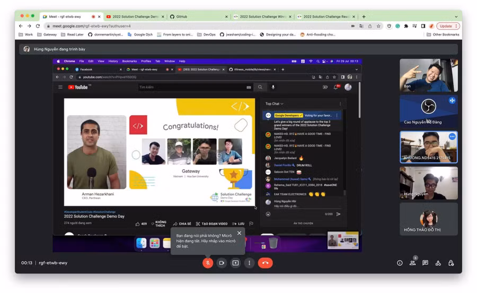This screenshot has height=293, width=477.
Task: Click the TẠO ĐOẠN VIDEO clip button
Action: (211, 224)
